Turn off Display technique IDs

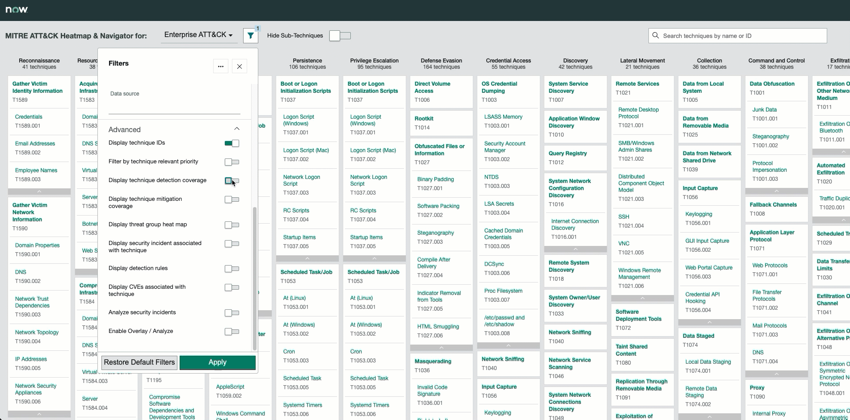coord(232,143)
